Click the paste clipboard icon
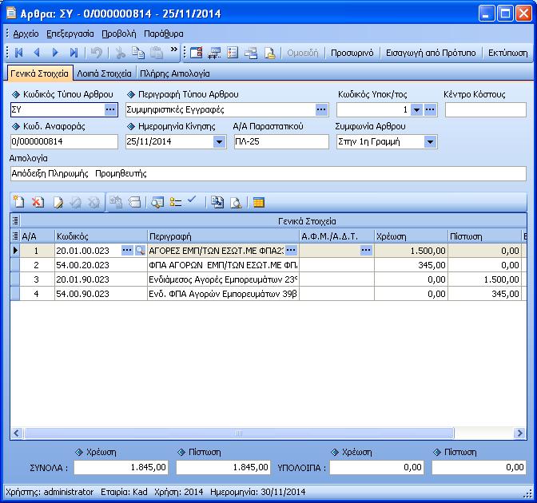537x503 pixels. coord(157,53)
